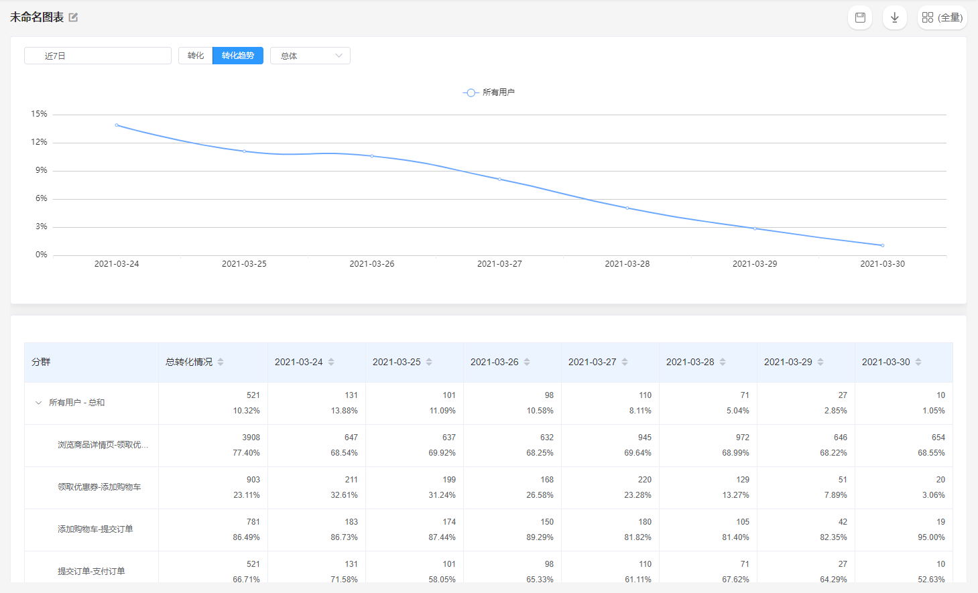The height and width of the screenshot is (593, 978).
Task: Switch to the 转化 tab
Action: [196, 56]
